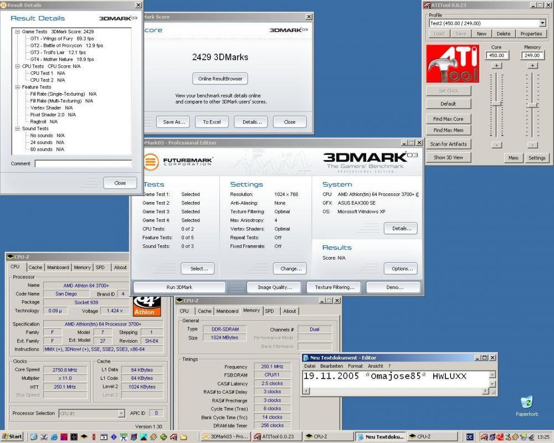Click To Excel in score window

[212, 122]
